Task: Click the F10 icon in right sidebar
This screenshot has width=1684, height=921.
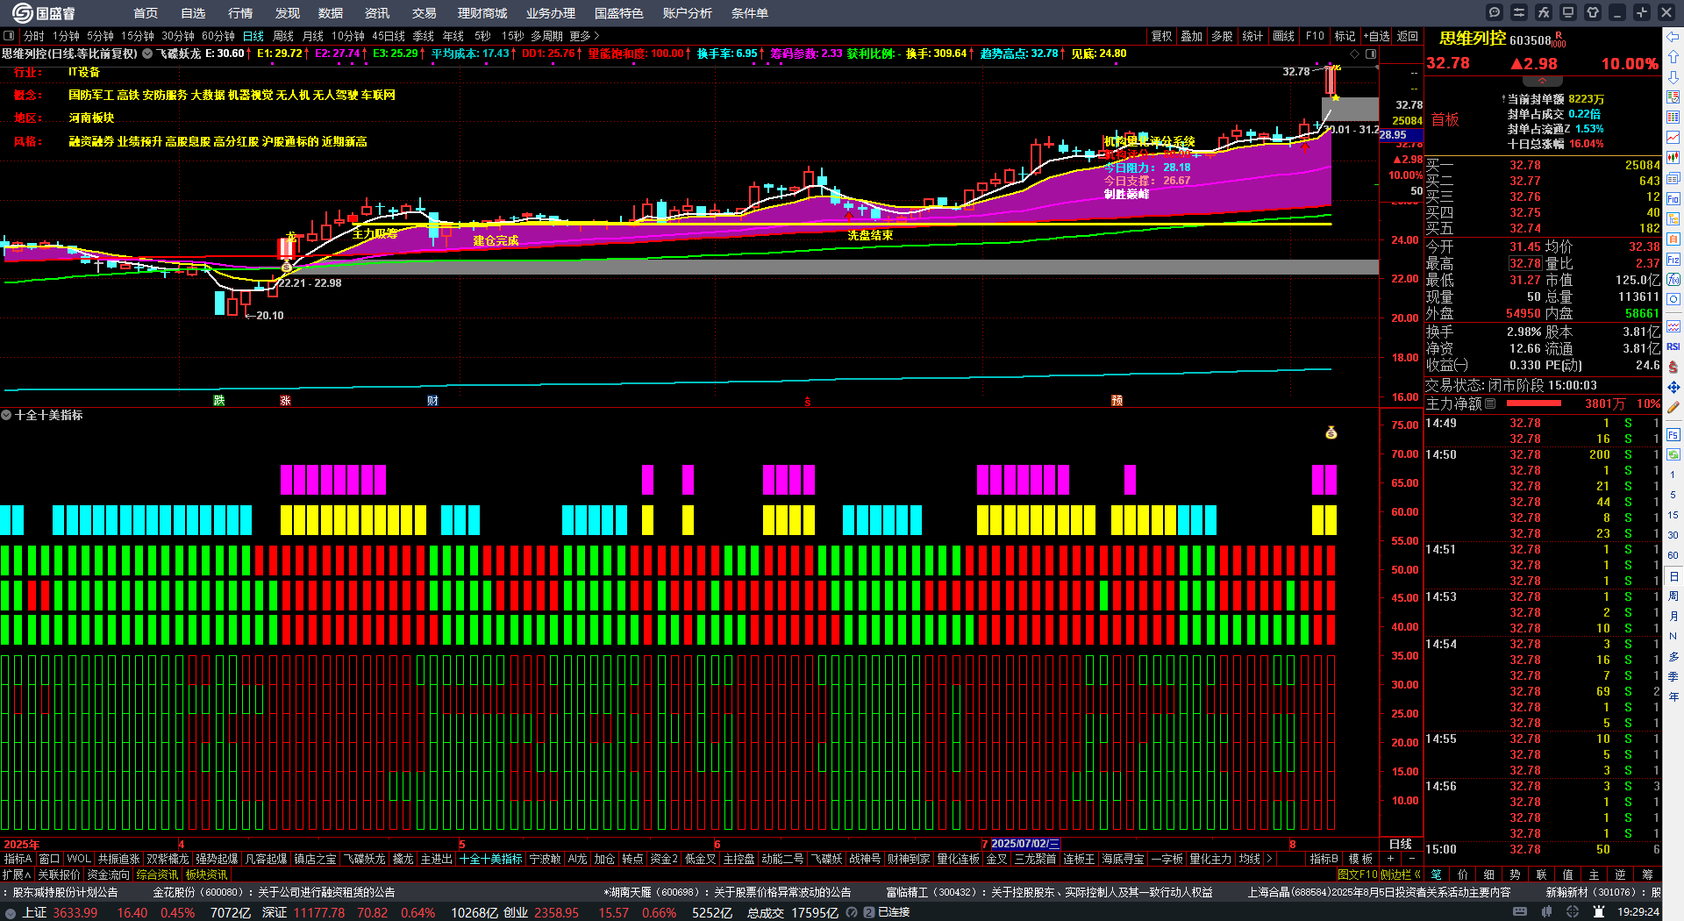Action: point(1673,199)
